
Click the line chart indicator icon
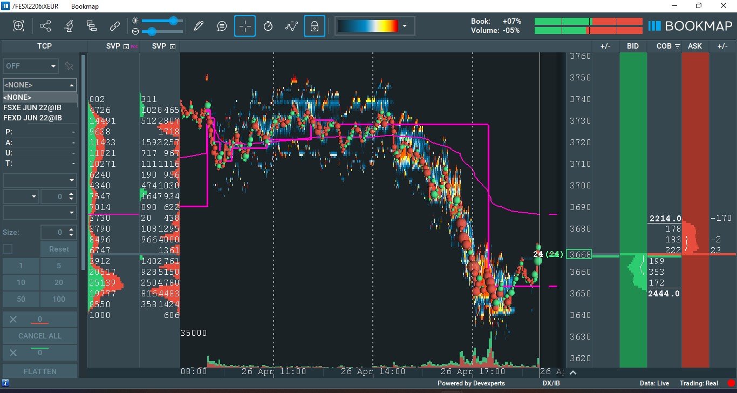click(291, 26)
